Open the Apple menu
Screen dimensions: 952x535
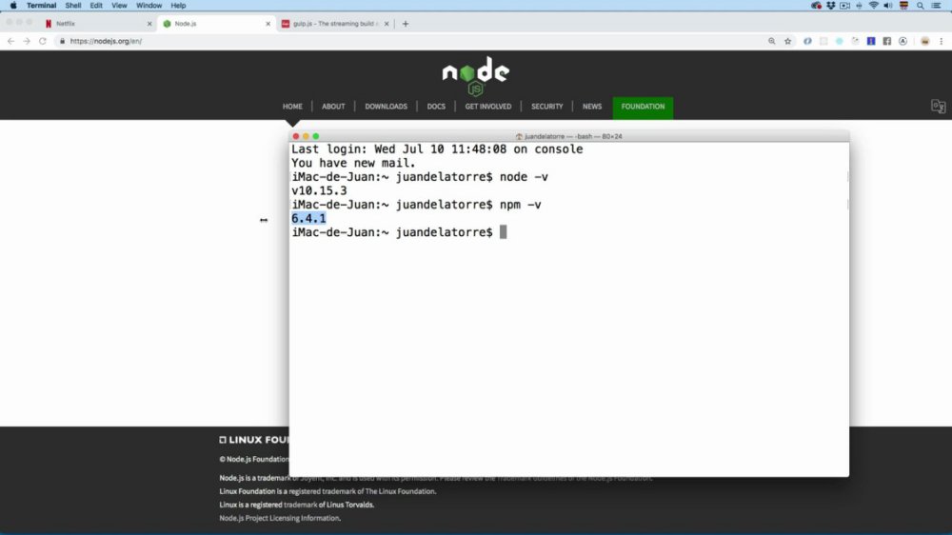click(x=13, y=6)
